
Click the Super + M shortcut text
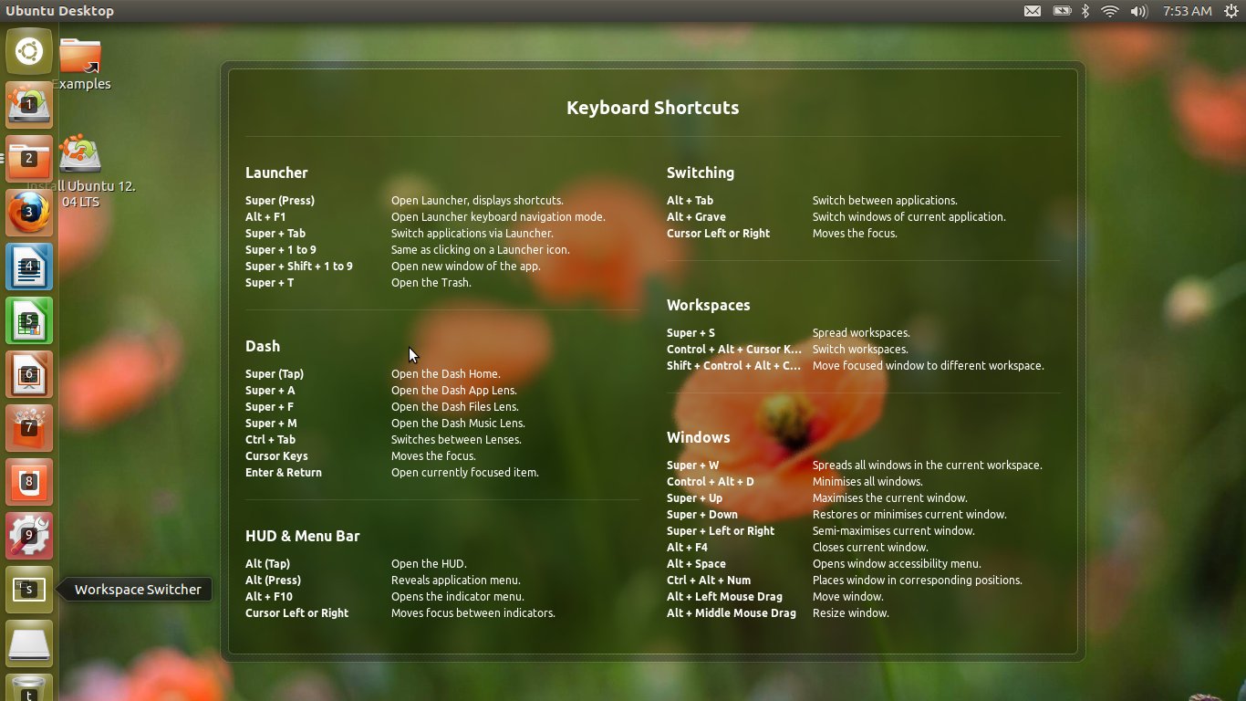pyautogui.click(x=271, y=424)
